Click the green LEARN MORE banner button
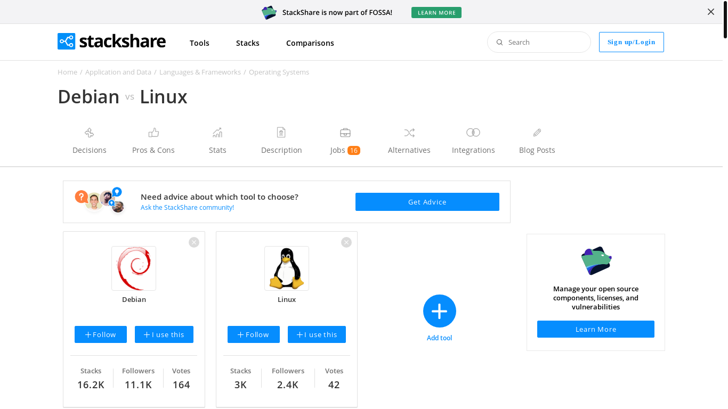This screenshot has width=728, height=409. point(436,12)
